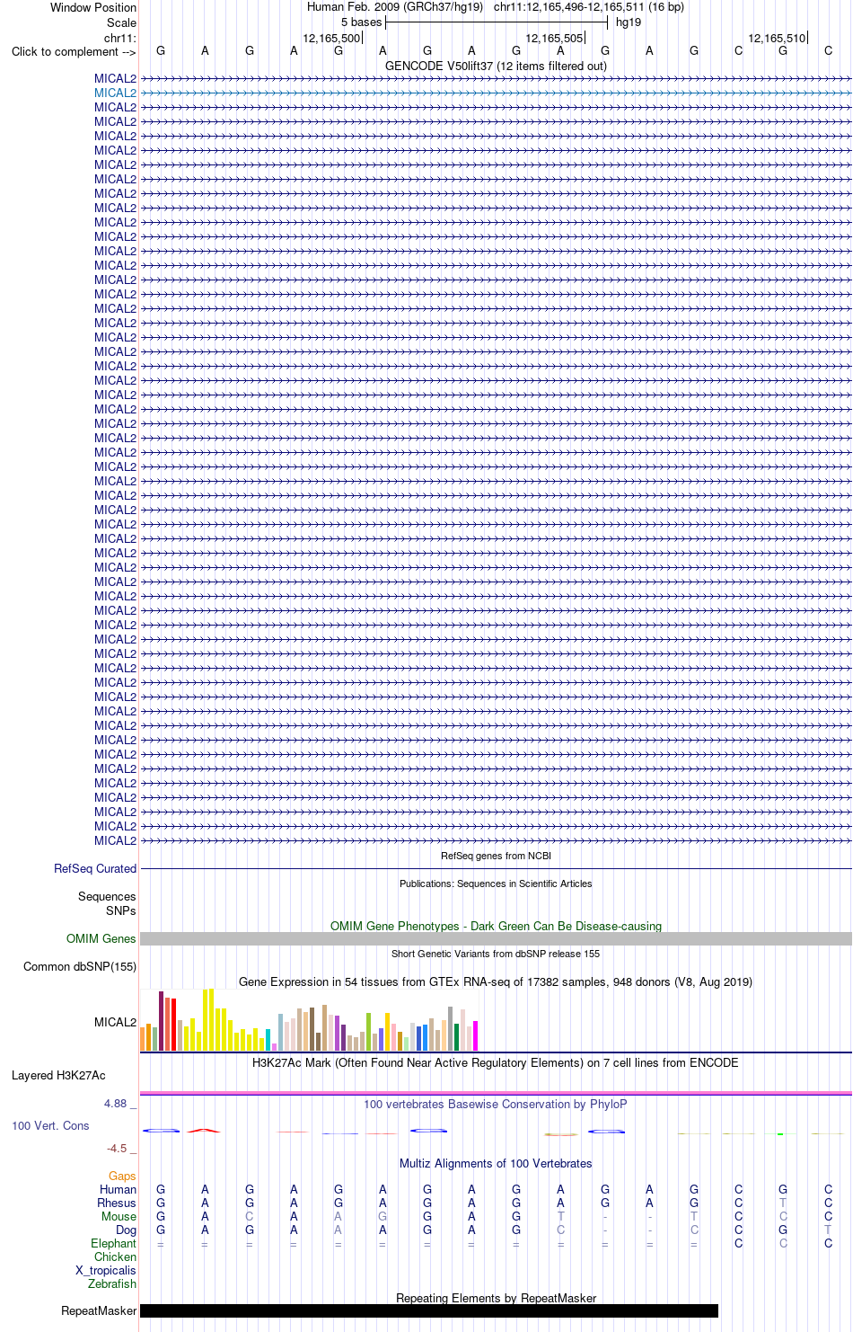Viewport: 853px width, 1332px height.
Task: Open the GTEx Gene Expression track title
Action: coord(496,981)
